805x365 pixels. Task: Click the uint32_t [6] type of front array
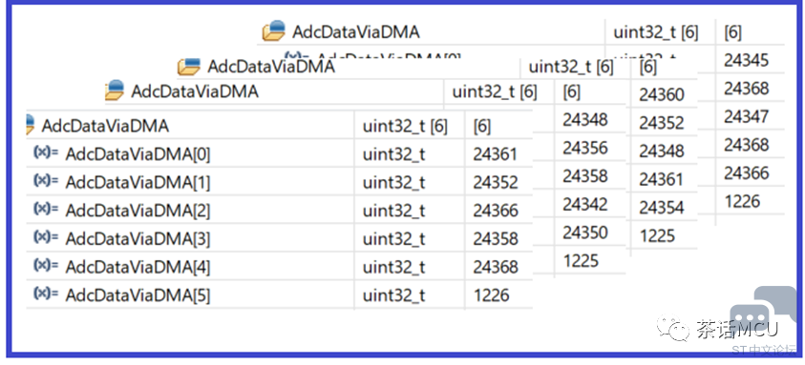(405, 126)
